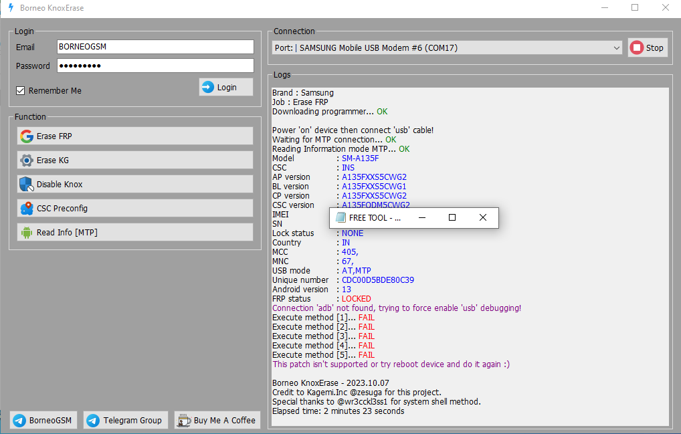681x434 pixels.
Task: Click 'Downloading programmer... OK' log line
Action: click(330, 112)
